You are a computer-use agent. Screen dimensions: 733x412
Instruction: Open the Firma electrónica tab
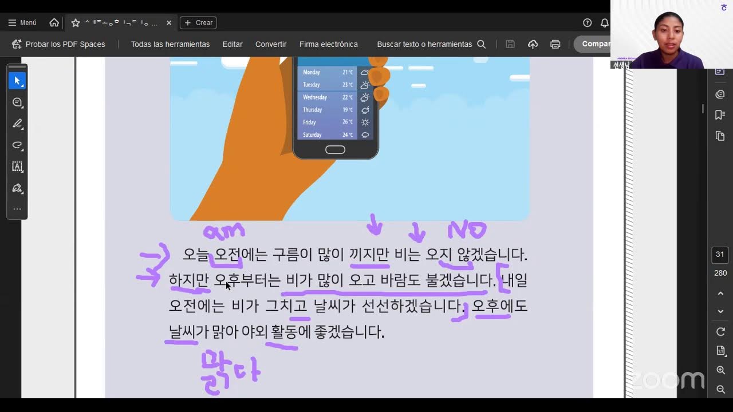(329, 44)
